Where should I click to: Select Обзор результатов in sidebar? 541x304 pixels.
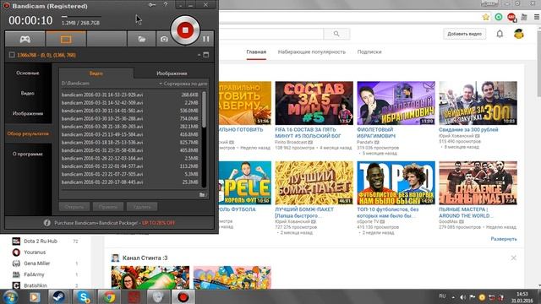pos(28,133)
